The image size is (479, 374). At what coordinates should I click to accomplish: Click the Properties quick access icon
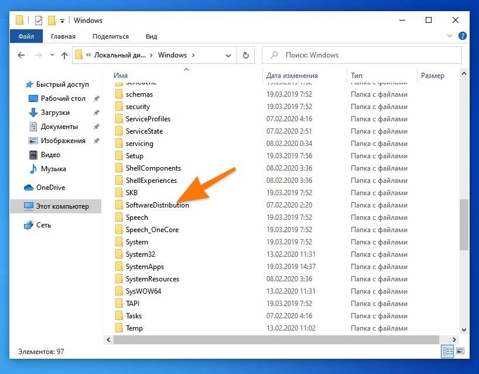click(39, 21)
